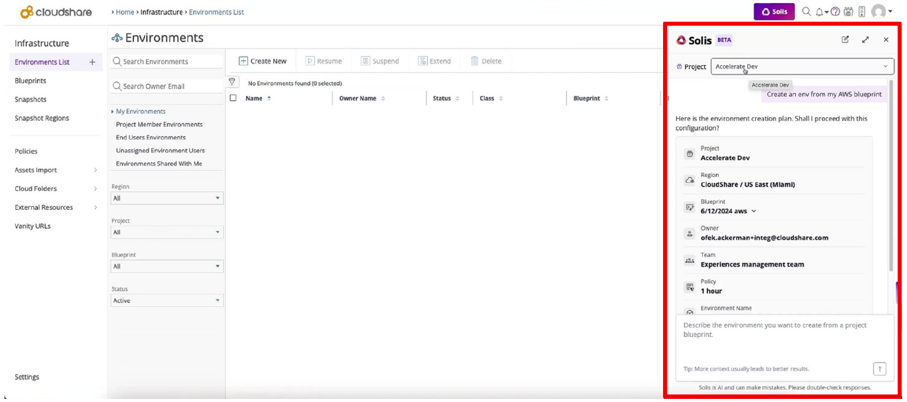Screen dimensions: 907x402
Task: Open Blueprints in sidebar
Action: [x=30, y=81]
